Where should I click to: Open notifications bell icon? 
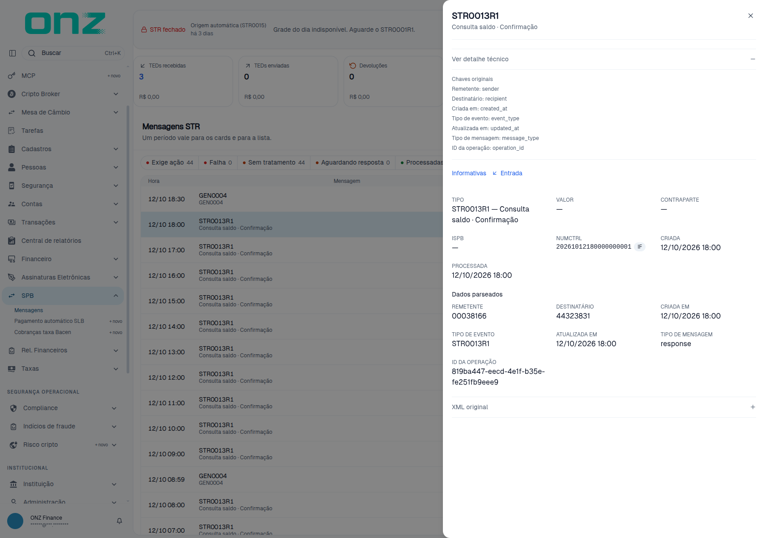[x=119, y=521]
